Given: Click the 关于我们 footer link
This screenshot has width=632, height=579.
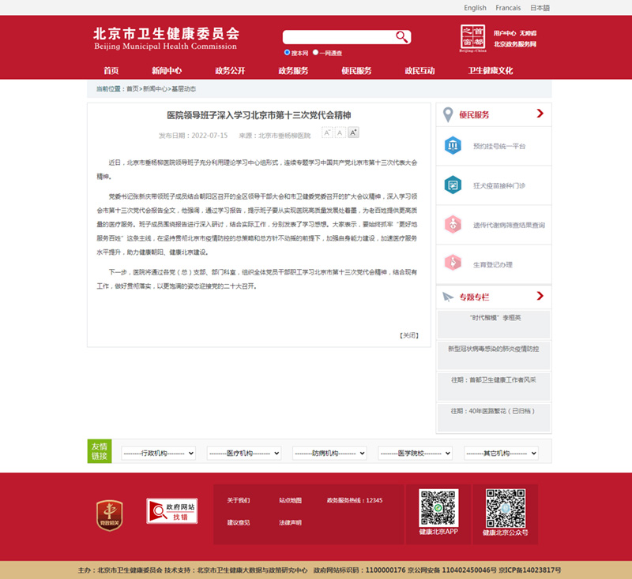Looking at the screenshot, I should click(x=239, y=499).
